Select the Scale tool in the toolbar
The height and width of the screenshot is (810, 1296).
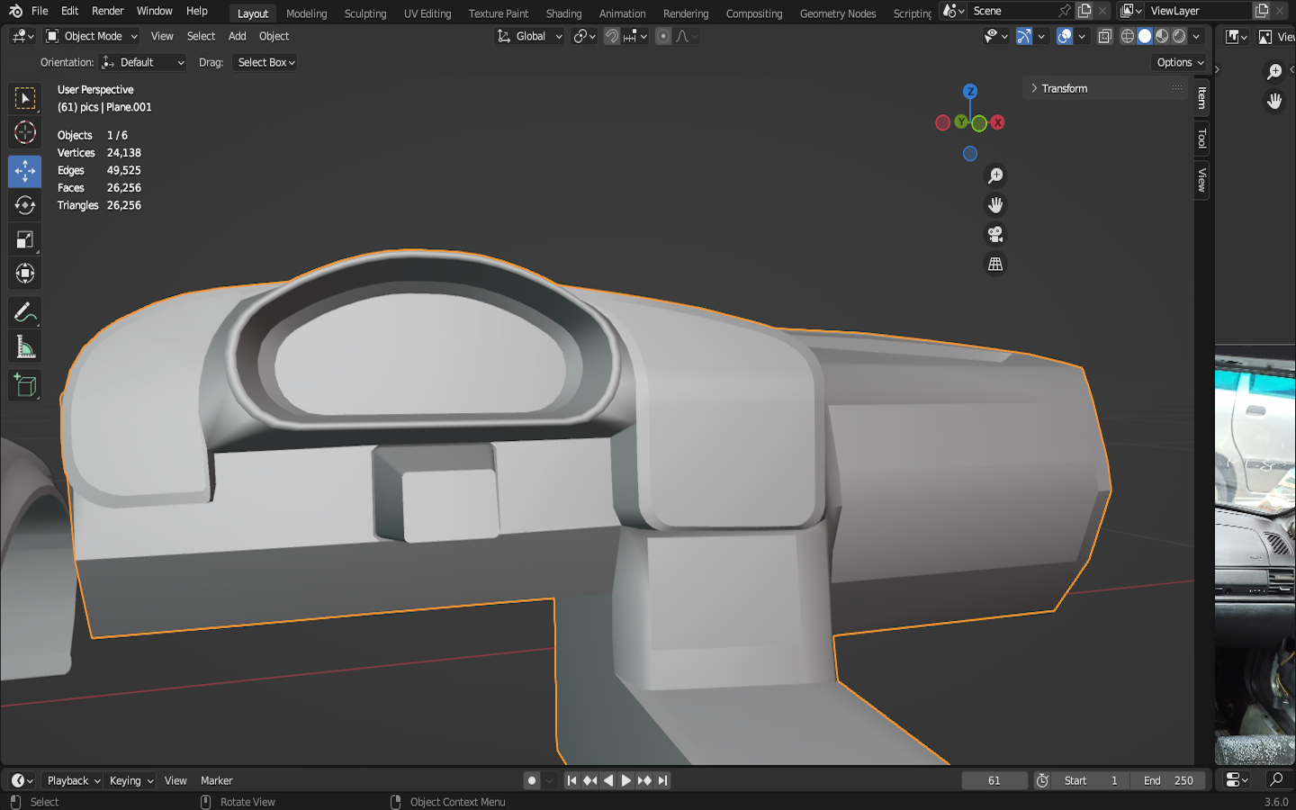point(25,239)
